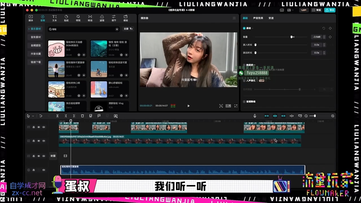The height and width of the screenshot is (203, 361).
Task: Favorite the 轻松欢快活泼可爱 track
Action: coord(121,75)
